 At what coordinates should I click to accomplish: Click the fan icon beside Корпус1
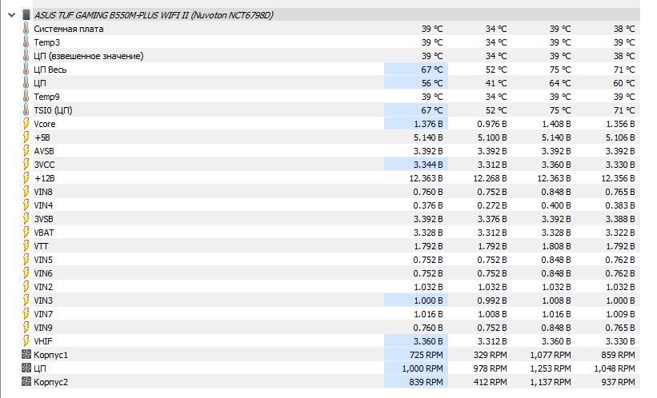[x=26, y=355]
